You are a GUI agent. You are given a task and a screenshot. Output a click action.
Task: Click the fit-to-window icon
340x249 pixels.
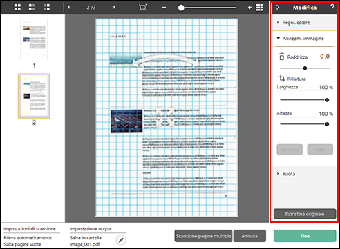(142, 8)
